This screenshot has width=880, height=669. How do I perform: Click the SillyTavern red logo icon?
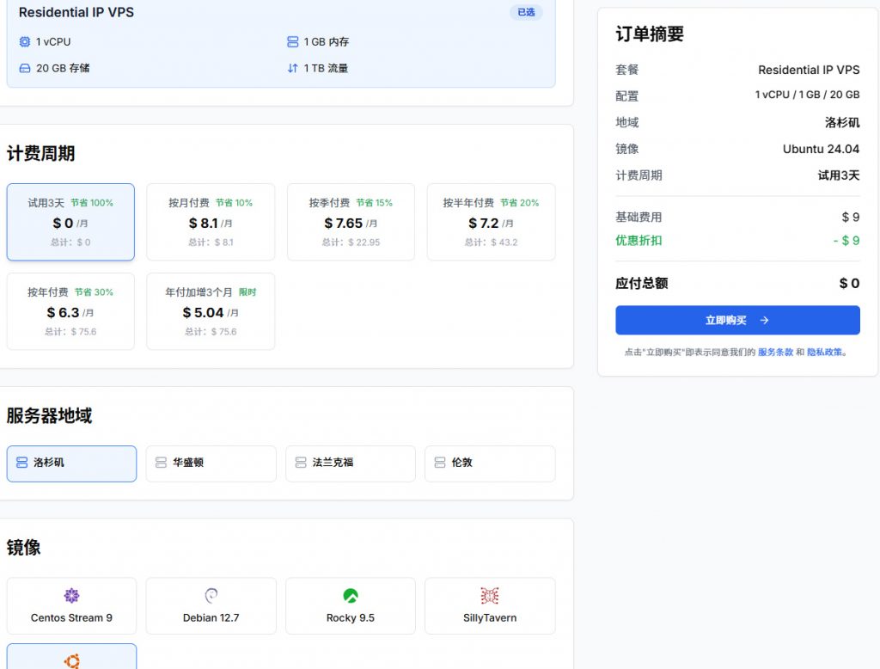pyautogui.click(x=490, y=594)
